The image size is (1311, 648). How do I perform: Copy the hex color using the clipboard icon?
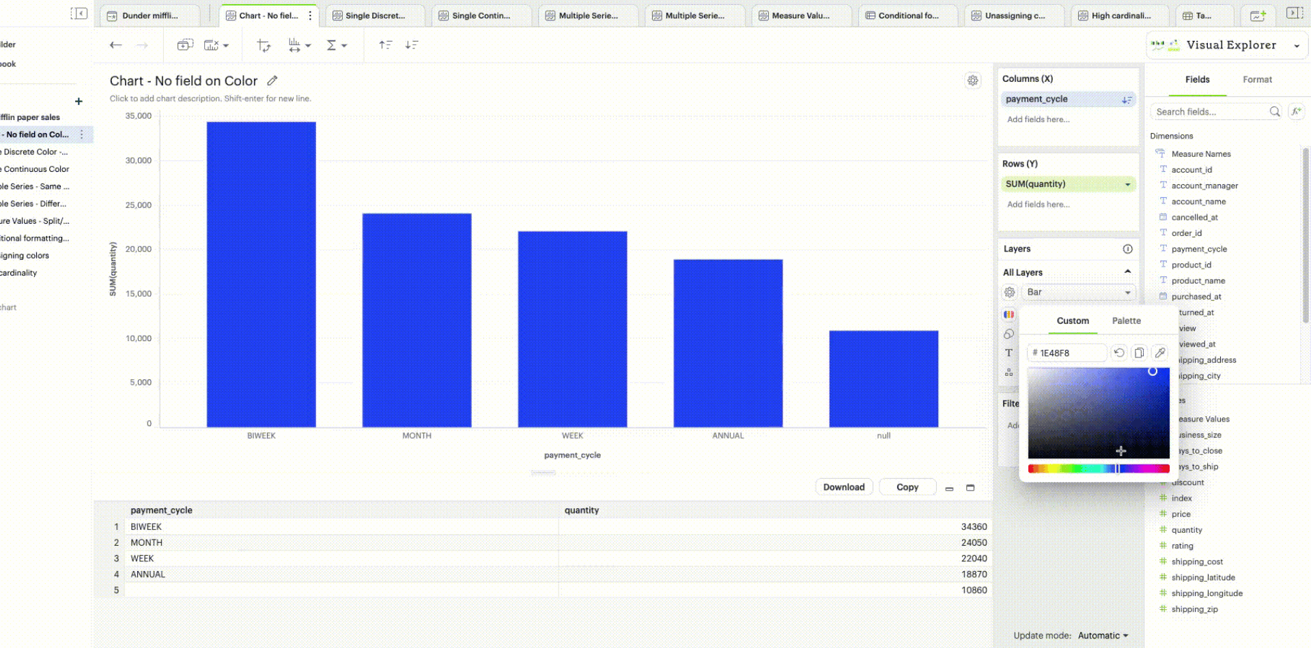point(1139,353)
